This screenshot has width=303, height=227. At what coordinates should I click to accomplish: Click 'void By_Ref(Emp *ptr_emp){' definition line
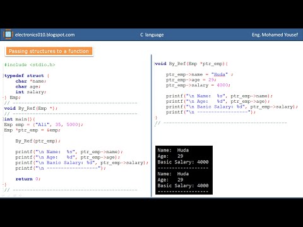[x=191, y=64]
